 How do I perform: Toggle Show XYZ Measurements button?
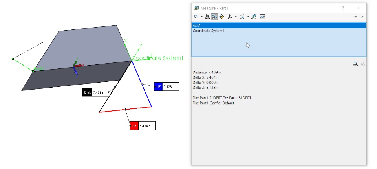[214, 17]
